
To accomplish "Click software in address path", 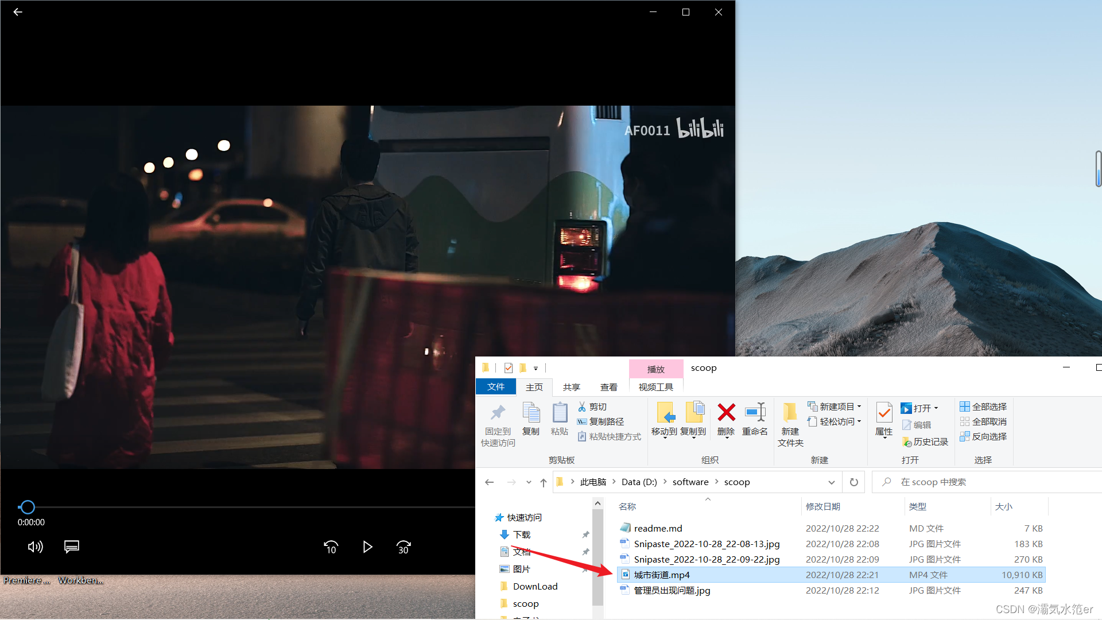I will pos(690,482).
